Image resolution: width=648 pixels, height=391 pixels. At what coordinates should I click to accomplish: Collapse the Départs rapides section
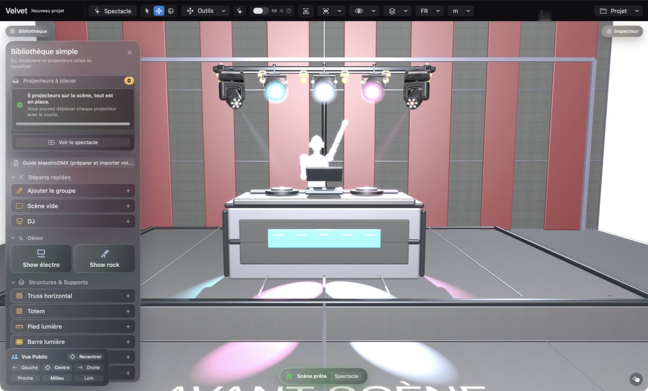(13, 177)
